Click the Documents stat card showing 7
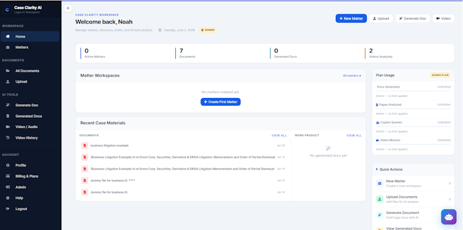Viewport: 463px width, 230px height. [x=218, y=54]
